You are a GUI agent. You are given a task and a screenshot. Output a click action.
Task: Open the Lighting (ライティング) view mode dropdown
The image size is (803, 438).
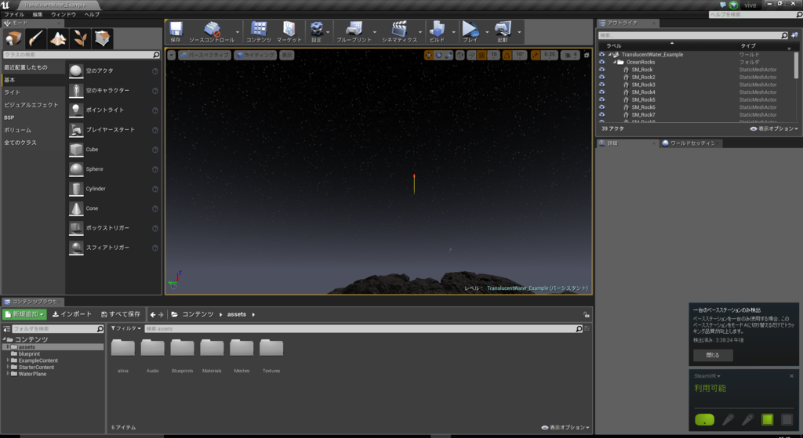(255, 55)
